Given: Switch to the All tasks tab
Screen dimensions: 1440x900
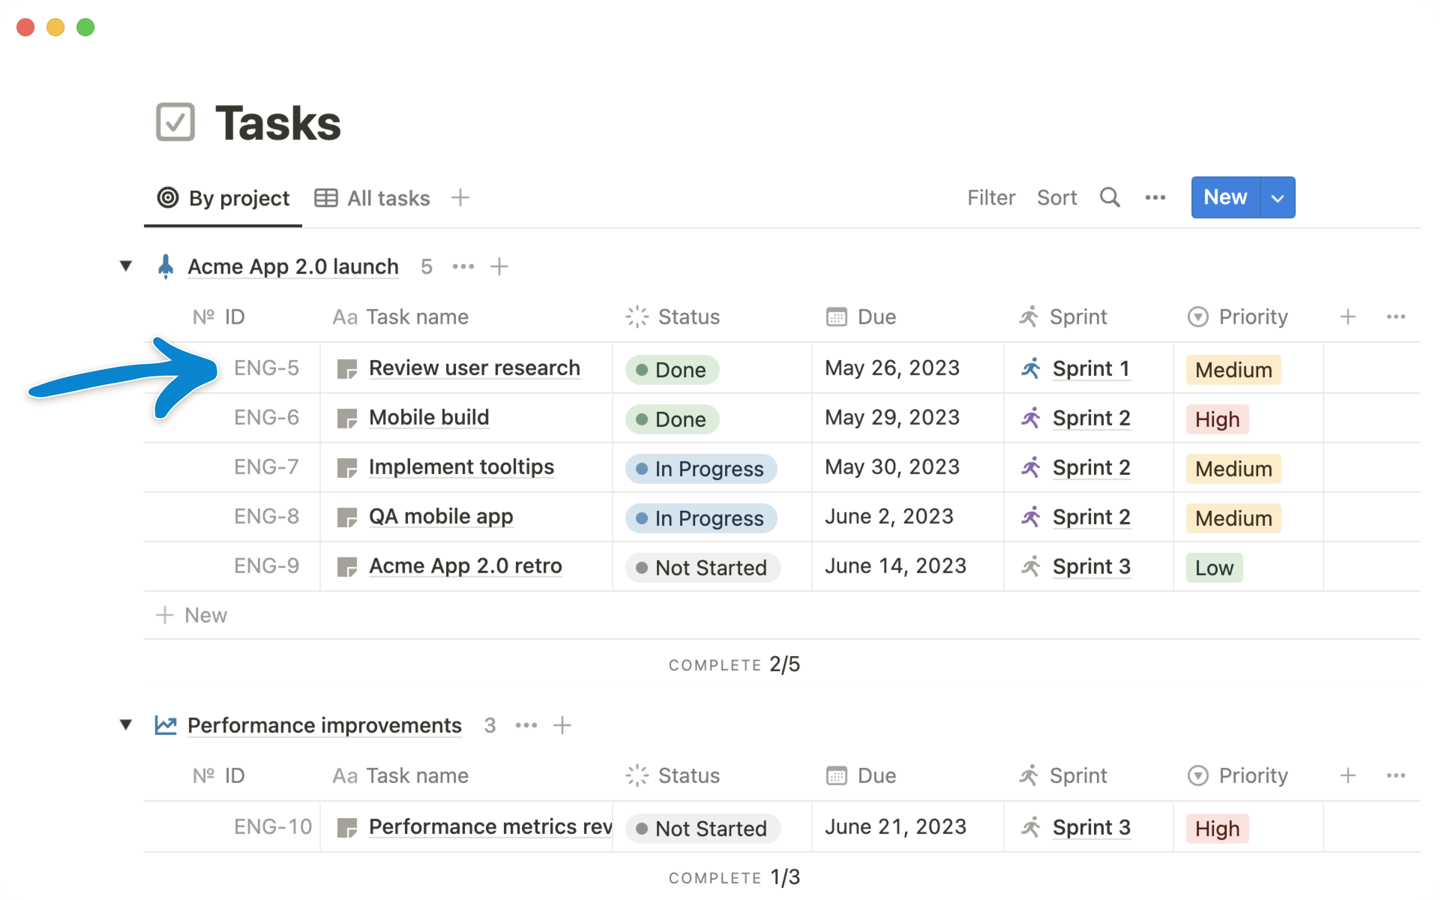Looking at the screenshot, I should (x=372, y=198).
